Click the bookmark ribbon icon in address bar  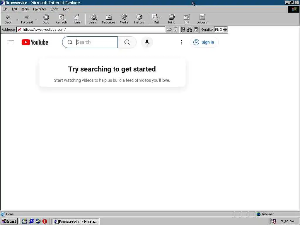175,30
